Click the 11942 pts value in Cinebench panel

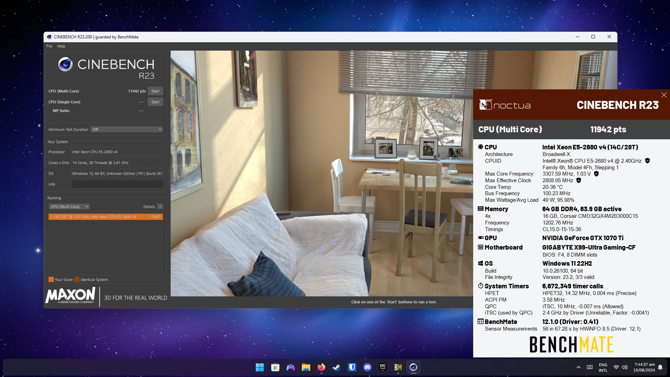[x=137, y=91]
